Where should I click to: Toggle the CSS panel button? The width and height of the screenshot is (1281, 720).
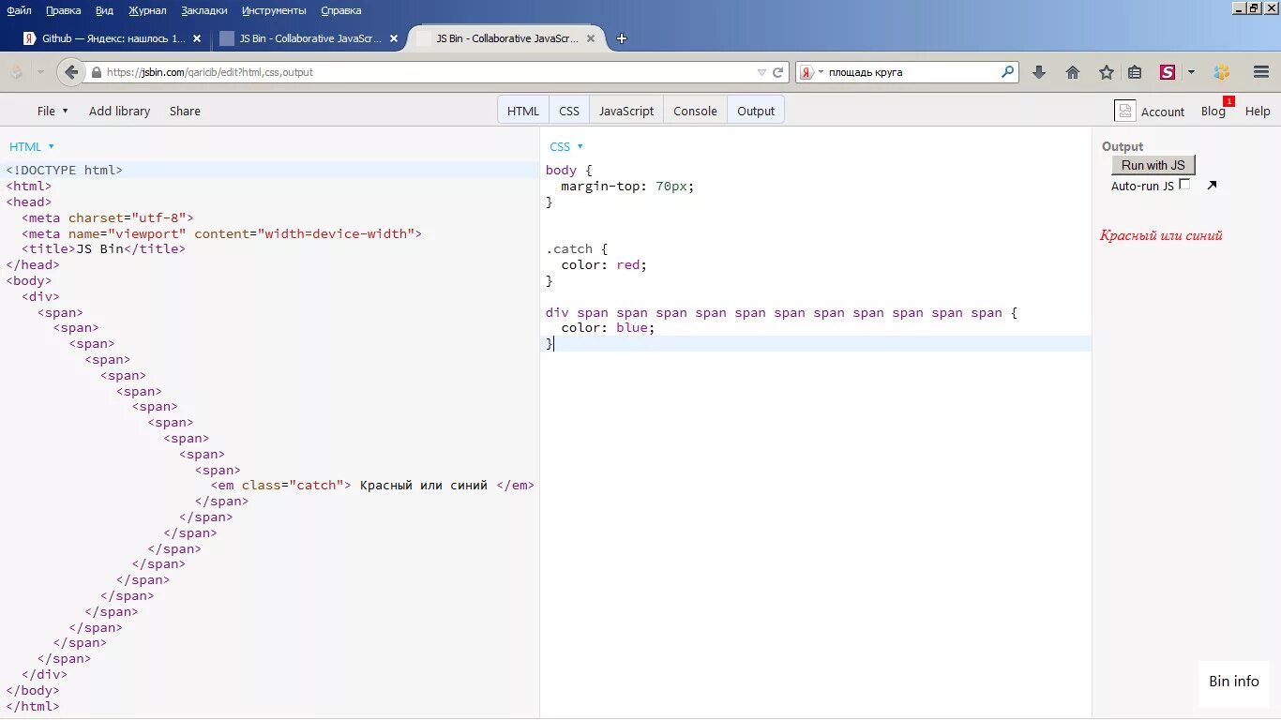click(569, 111)
